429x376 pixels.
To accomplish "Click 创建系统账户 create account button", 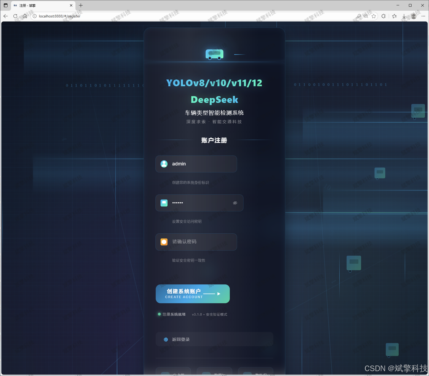I will pos(193,294).
